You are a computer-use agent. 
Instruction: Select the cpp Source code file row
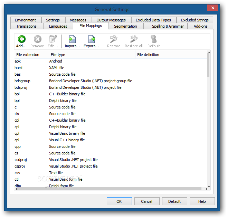pos(111,146)
